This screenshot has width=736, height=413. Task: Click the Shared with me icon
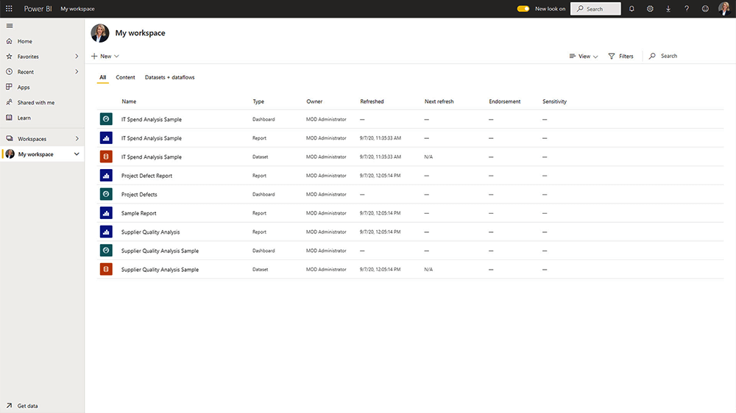[9, 102]
